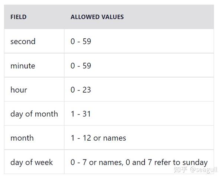Click the 0 - 59 value beside minute

point(81,66)
